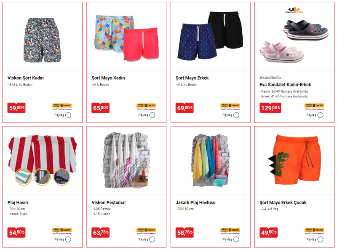The image size is (337, 250).
Task: Open the orange dinosaur swim shorts image
Action: click(x=294, y=160)
